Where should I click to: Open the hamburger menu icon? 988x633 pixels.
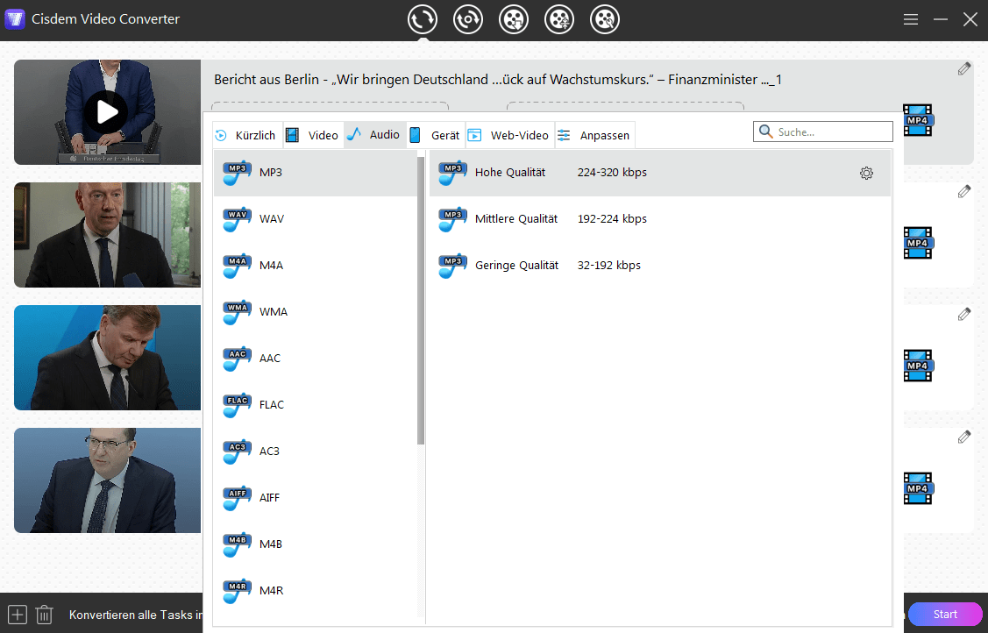click(x=911, y=19)
